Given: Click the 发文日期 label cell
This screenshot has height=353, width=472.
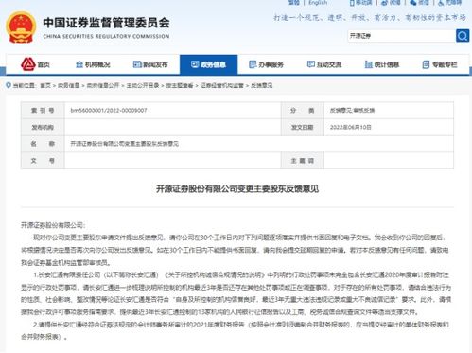Looking at the screenshot, I should (302, 127).
